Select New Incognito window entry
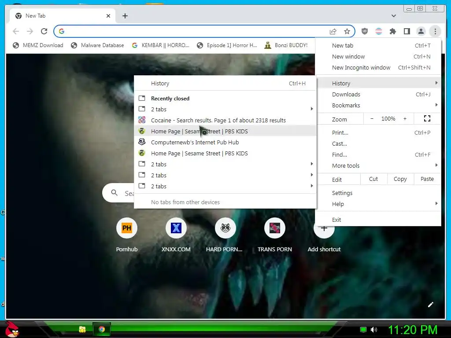The height and width of the screenshot is (338, 451). [x=378, y=67]
